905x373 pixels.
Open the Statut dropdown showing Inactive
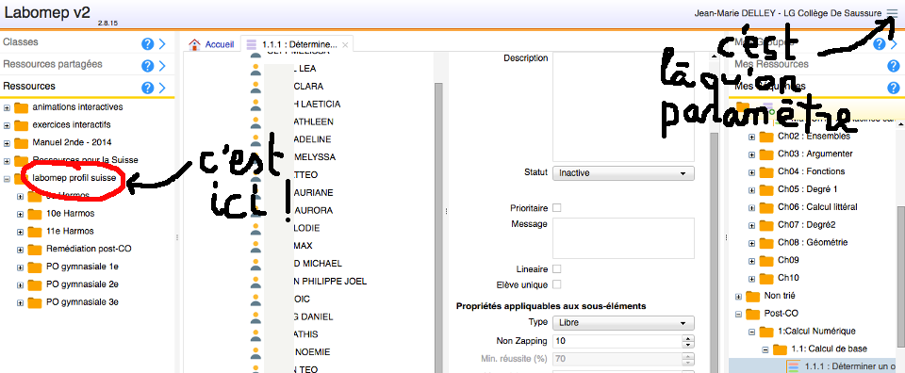click(x=623, y=173)
